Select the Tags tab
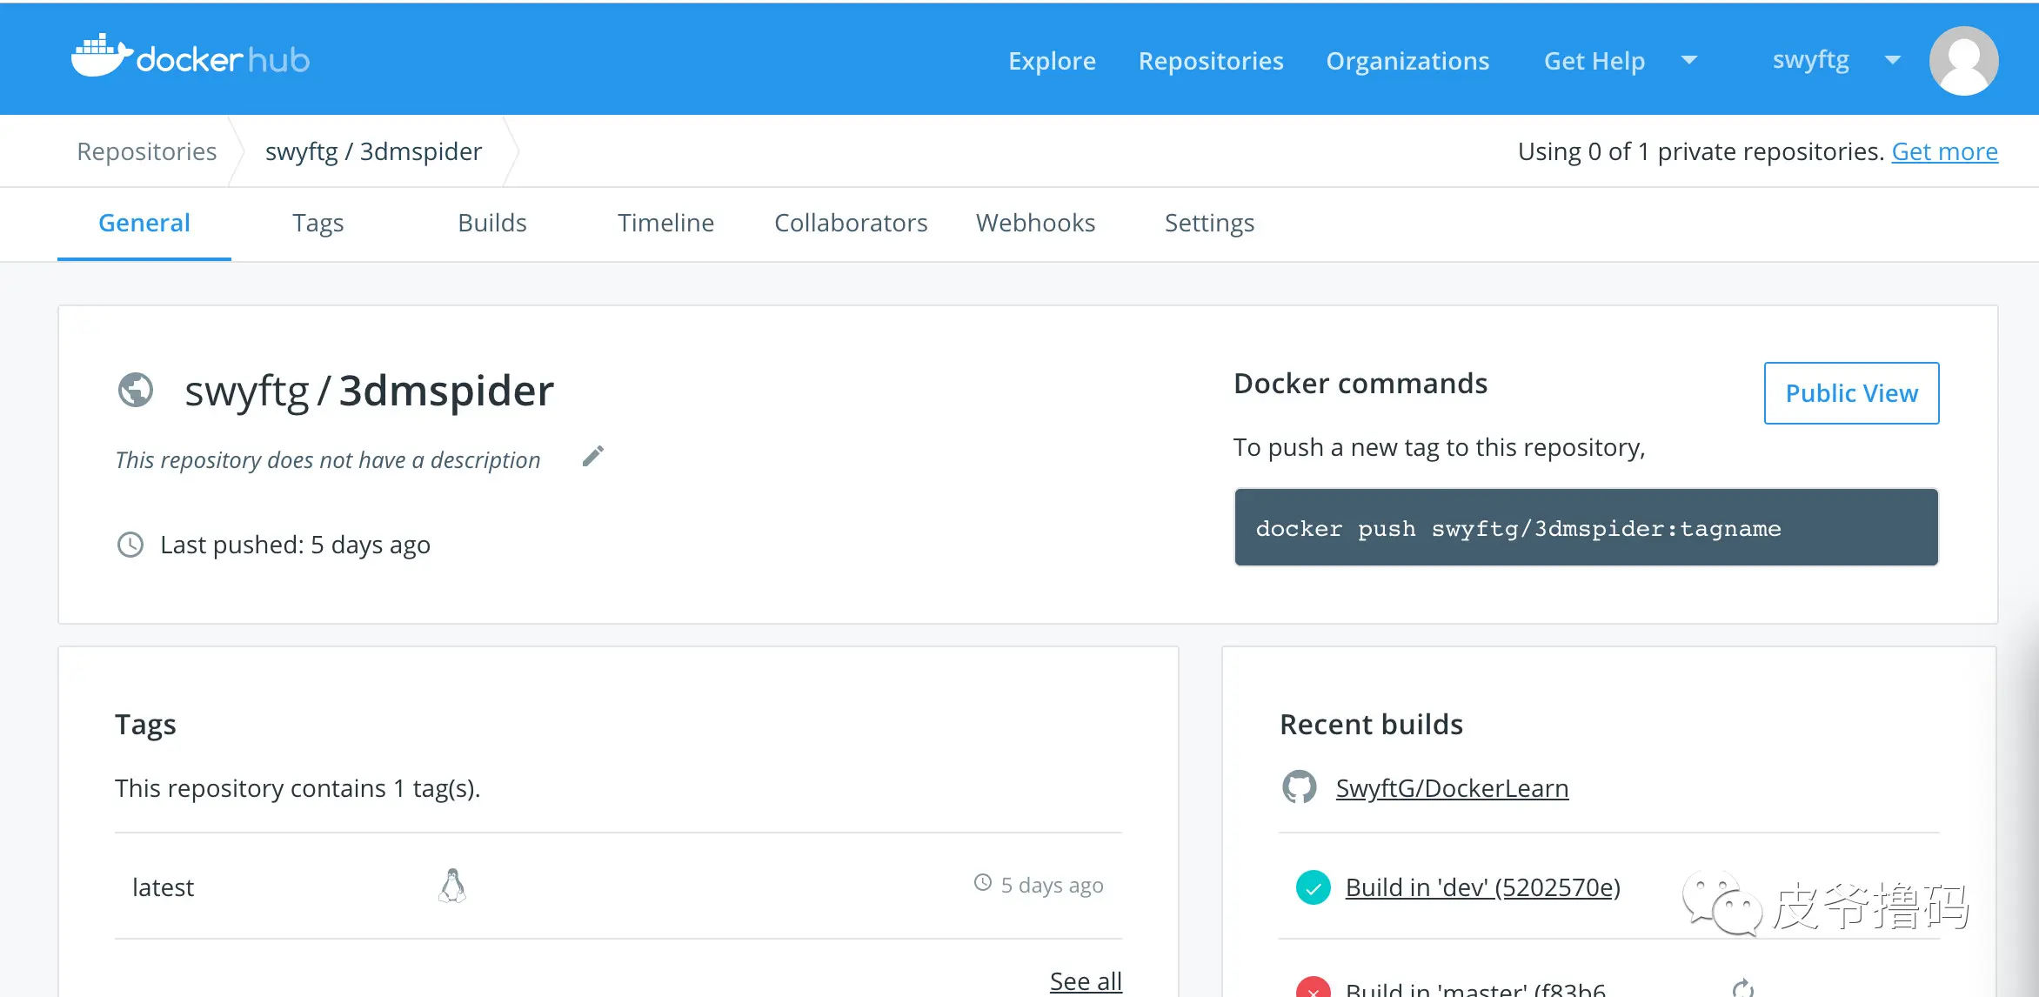Image resolution: width=2039 pixels, height=997 pixels. pyautogui.click(x=318, y=223)
